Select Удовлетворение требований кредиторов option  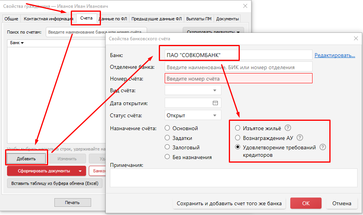[x=237, y=147]
